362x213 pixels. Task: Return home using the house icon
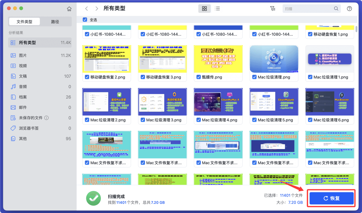coord(69,9)
